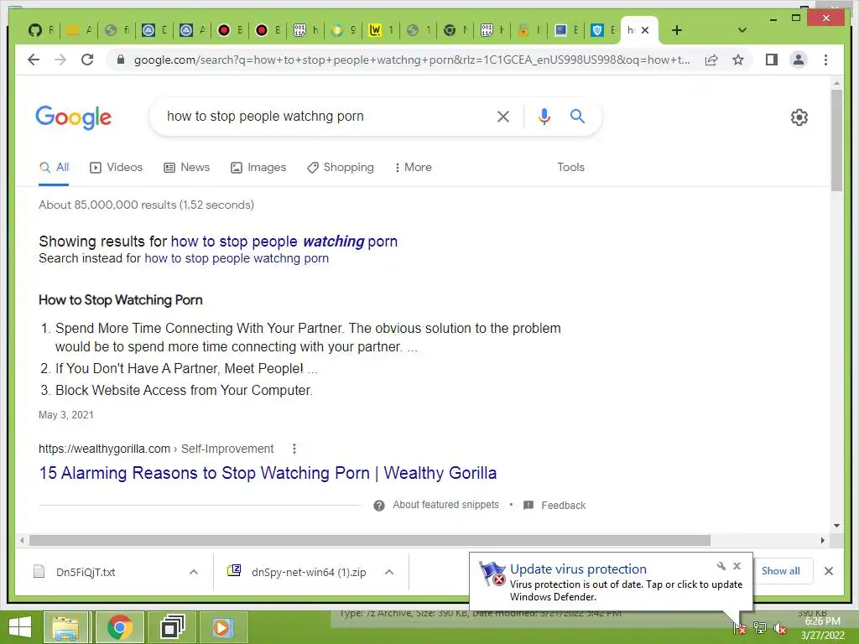
Task: View site information padlock icon
Action: point(121,60)
